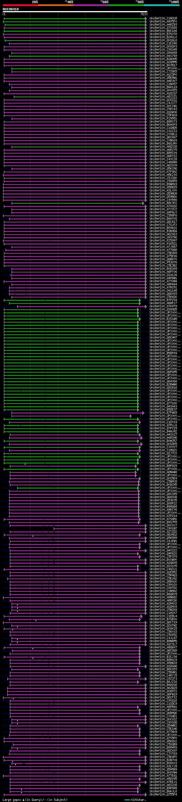Viewport: 182px width, 802px height.
Task: Select the UniRef100_P16521 label
Action: tap(163, 244)
